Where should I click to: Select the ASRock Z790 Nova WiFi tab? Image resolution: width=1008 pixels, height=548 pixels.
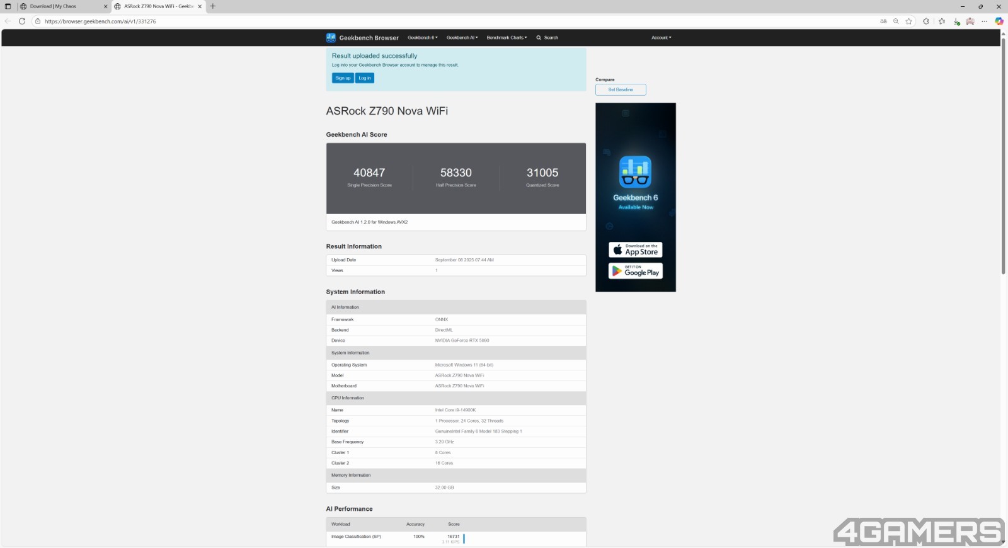coord(157,6)
